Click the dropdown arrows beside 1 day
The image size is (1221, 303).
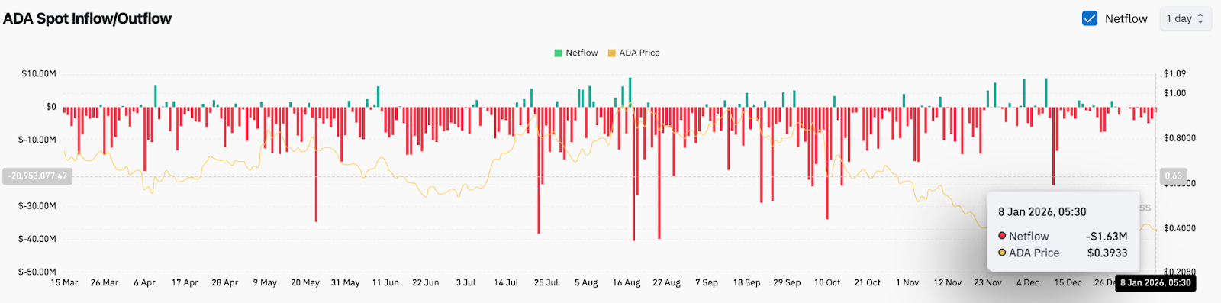[x=1200, y=18]
